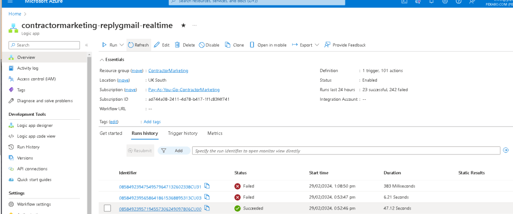Viewport: 513px width, 214px height.
Task: Open the failed run ending CU03
Action: point(160,197)
